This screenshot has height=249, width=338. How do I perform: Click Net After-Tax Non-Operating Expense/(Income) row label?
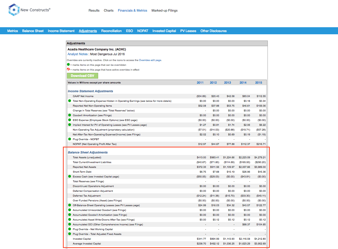click(106, 135)
